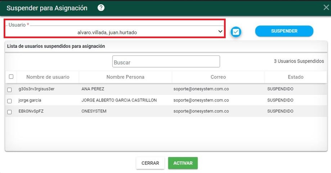Click the ONESYSTEM person name cell

(x=94, y=111)
